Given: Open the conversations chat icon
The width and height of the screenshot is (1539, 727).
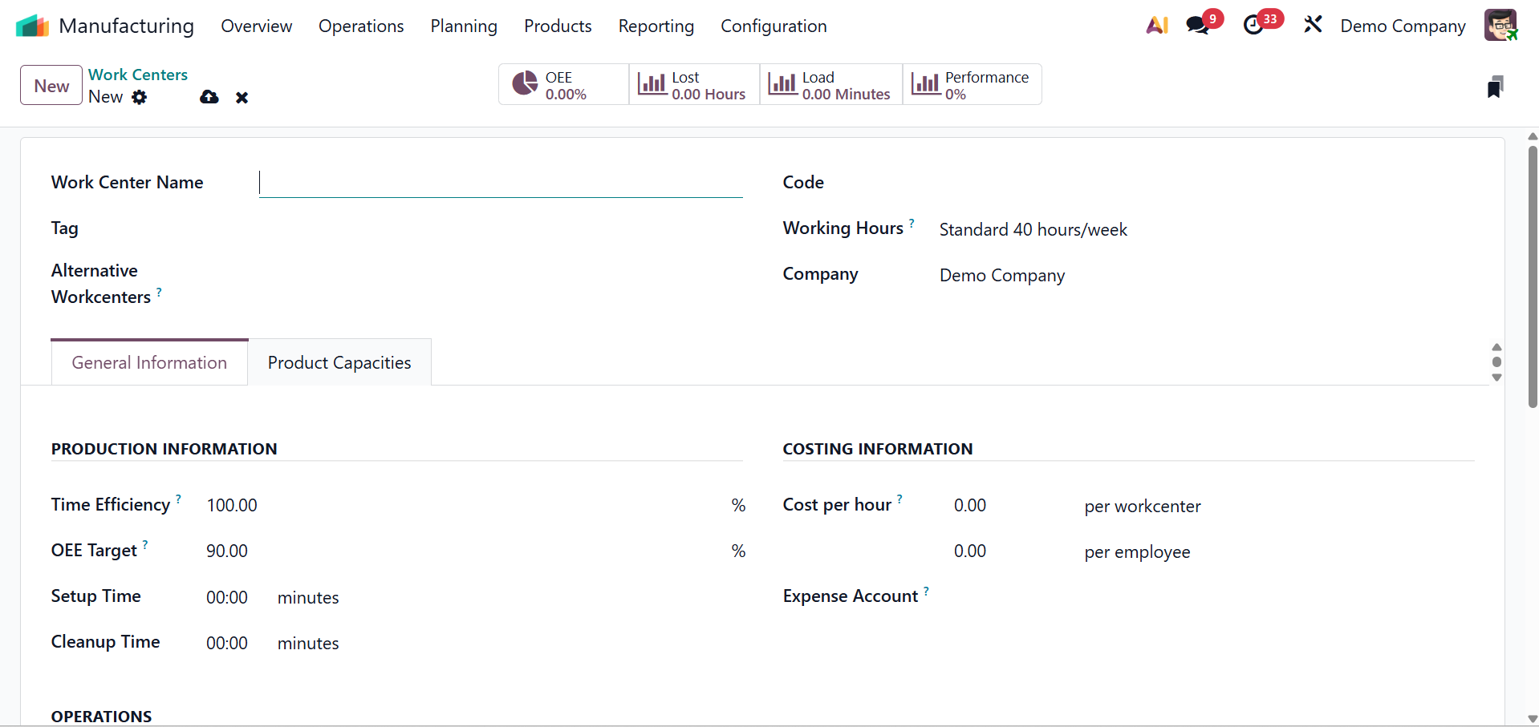Looking at the screenshot, I should click(1198, 26).
